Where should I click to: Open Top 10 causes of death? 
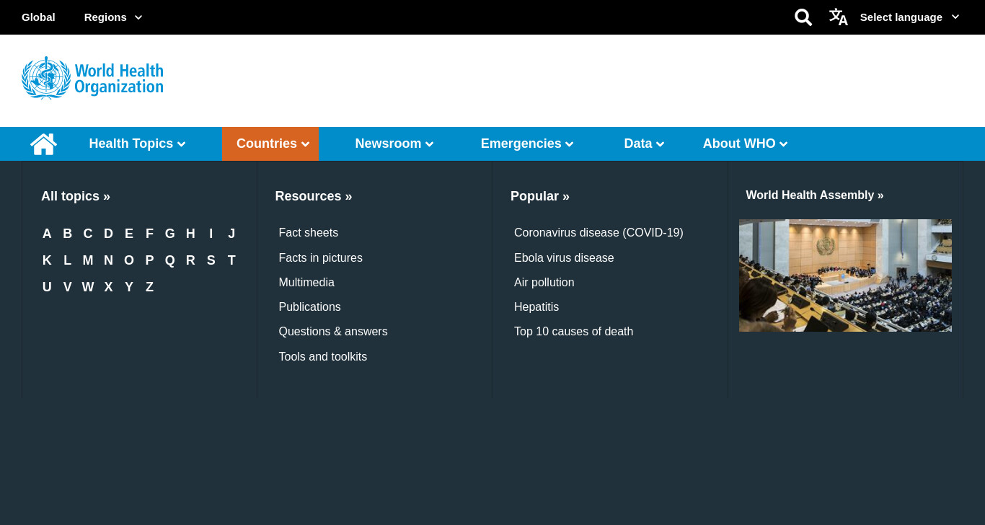574,332
